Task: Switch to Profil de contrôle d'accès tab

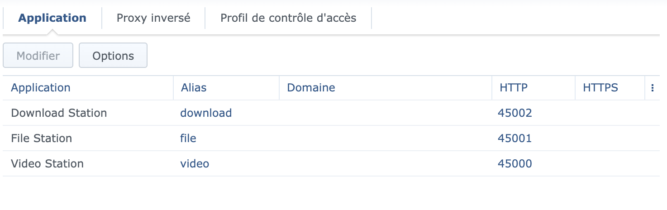Action: (x=288, y=18)
